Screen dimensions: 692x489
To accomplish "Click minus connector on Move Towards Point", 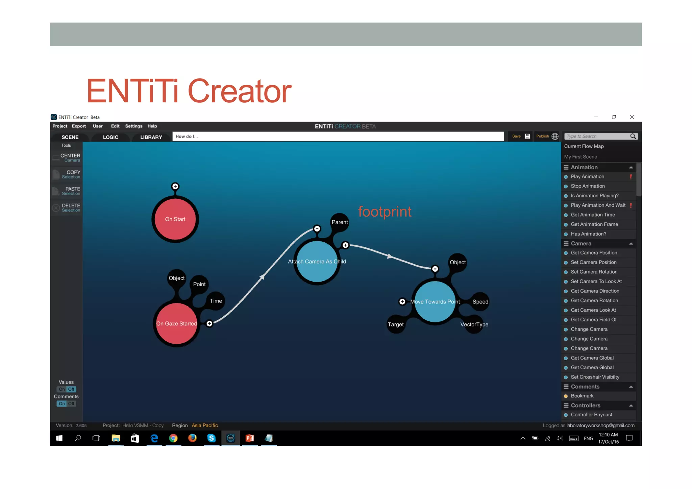I will (x=435, y=269).
